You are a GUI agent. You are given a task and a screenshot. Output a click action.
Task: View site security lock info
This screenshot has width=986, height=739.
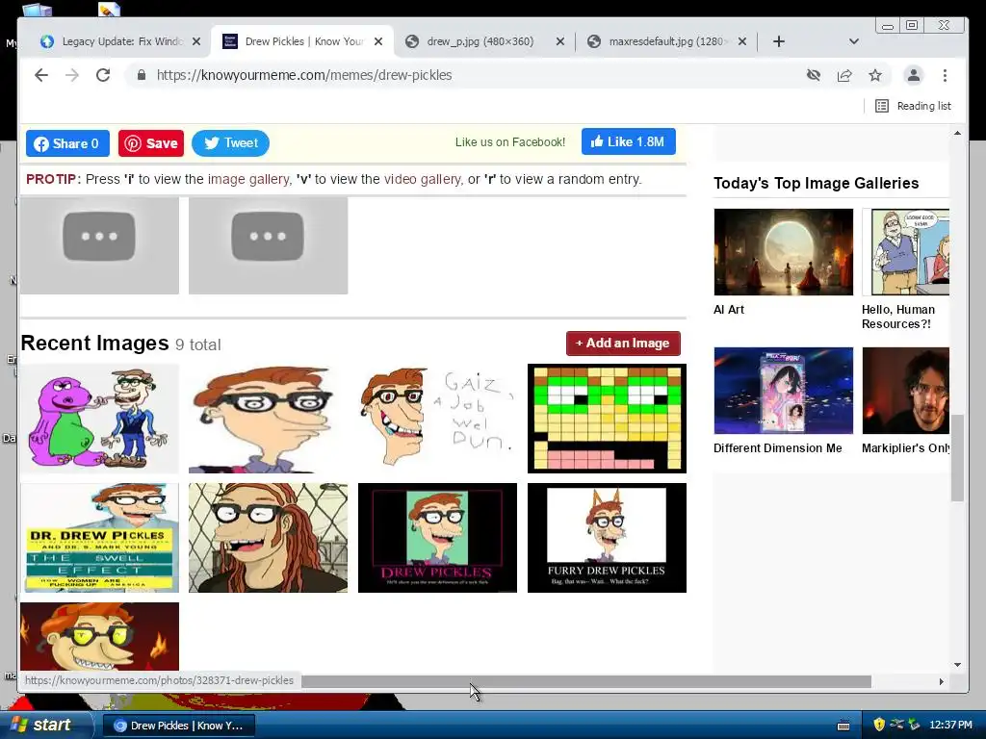click(x=142, y=75)
